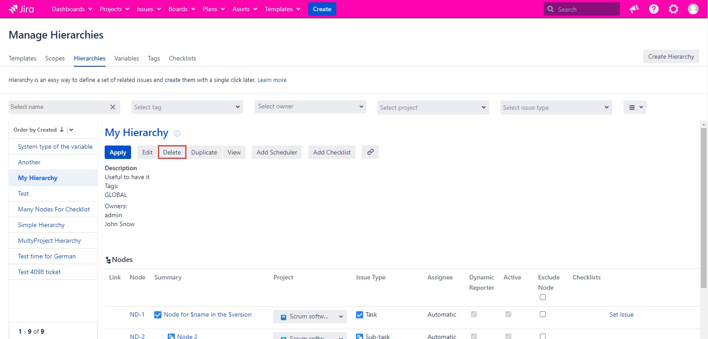This screenshot has height=339, width=708.
Task: Toggle sort direction arrow next to Order by Created
Action: pos(62,130)
